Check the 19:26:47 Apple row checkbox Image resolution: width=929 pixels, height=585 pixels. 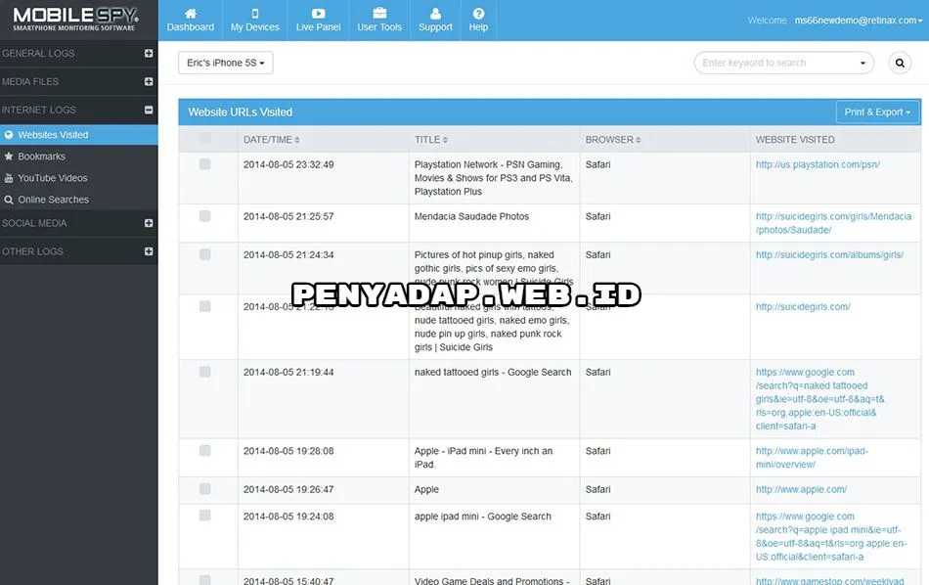point(205,489)
